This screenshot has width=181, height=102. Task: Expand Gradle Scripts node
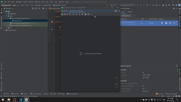[4, 30]
